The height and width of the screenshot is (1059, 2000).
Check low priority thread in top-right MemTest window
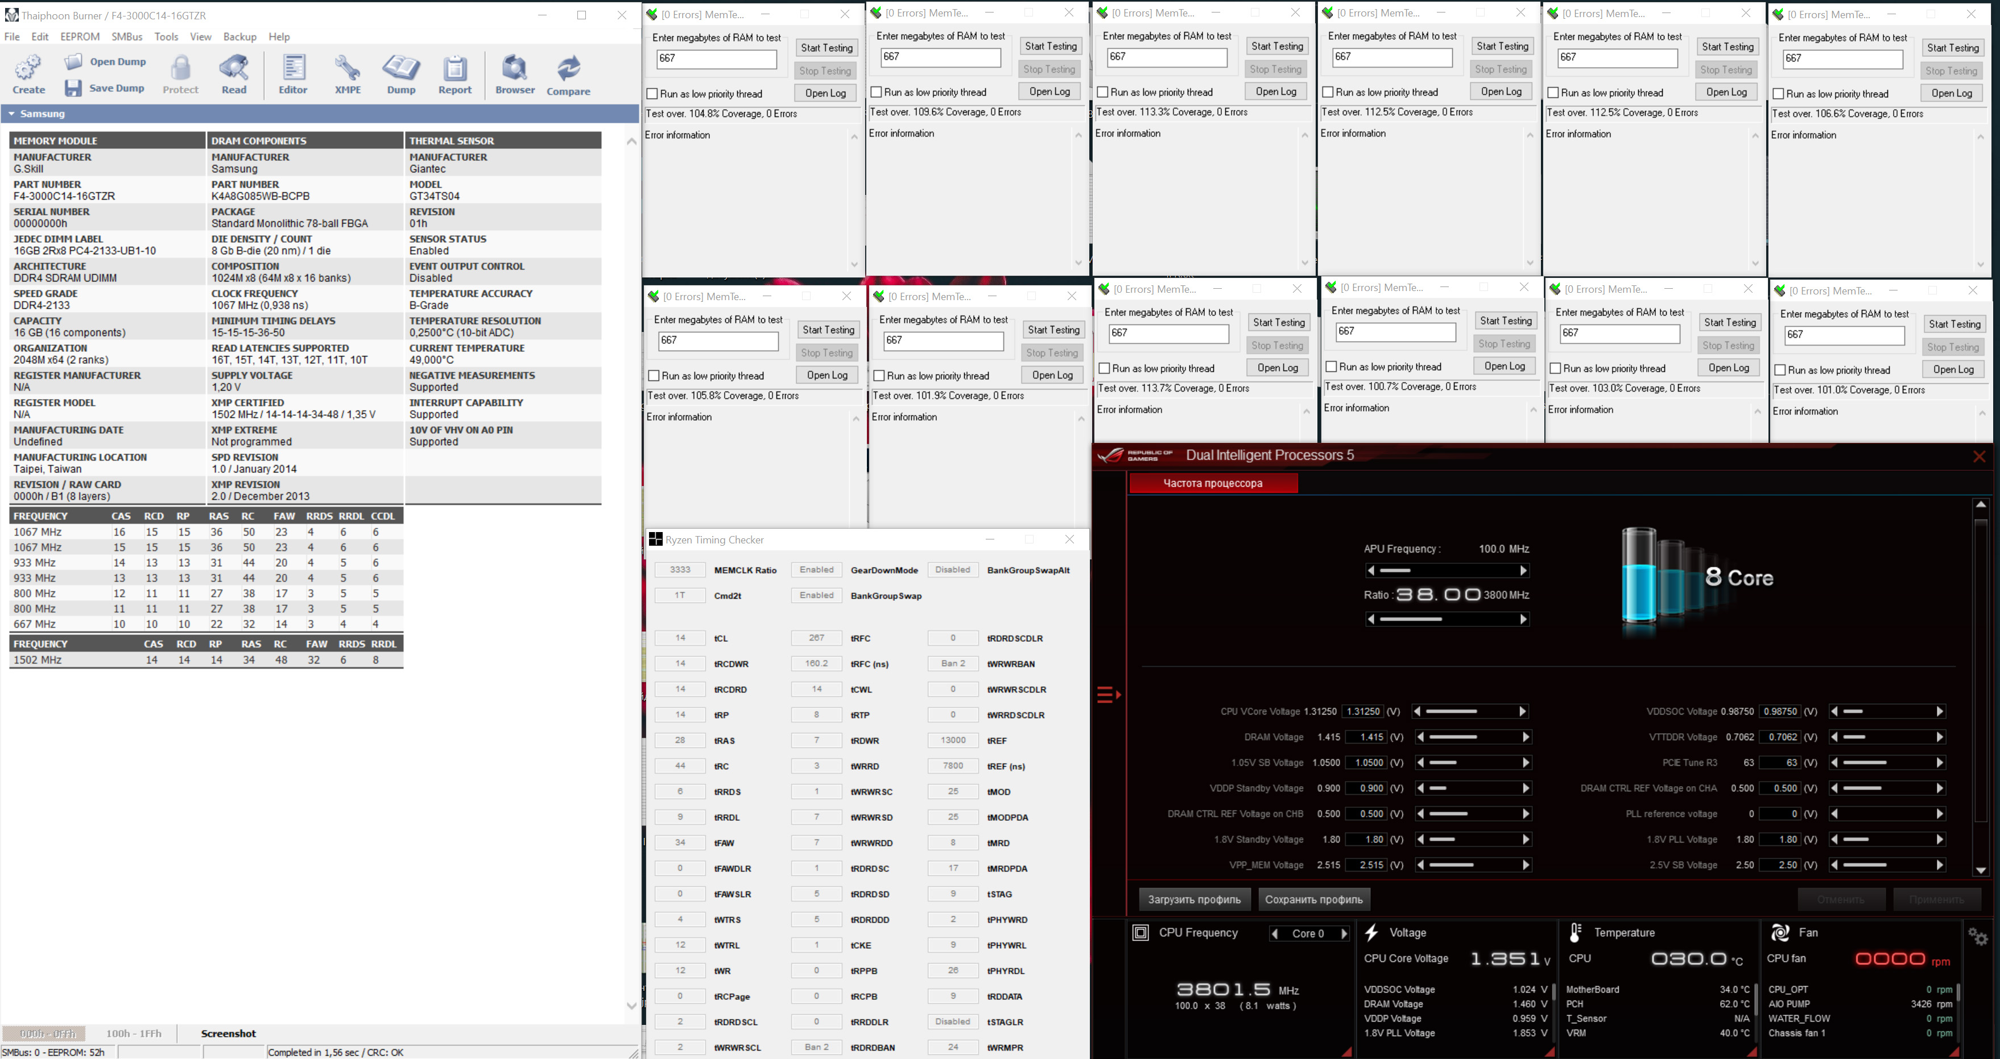[1779, 94]
